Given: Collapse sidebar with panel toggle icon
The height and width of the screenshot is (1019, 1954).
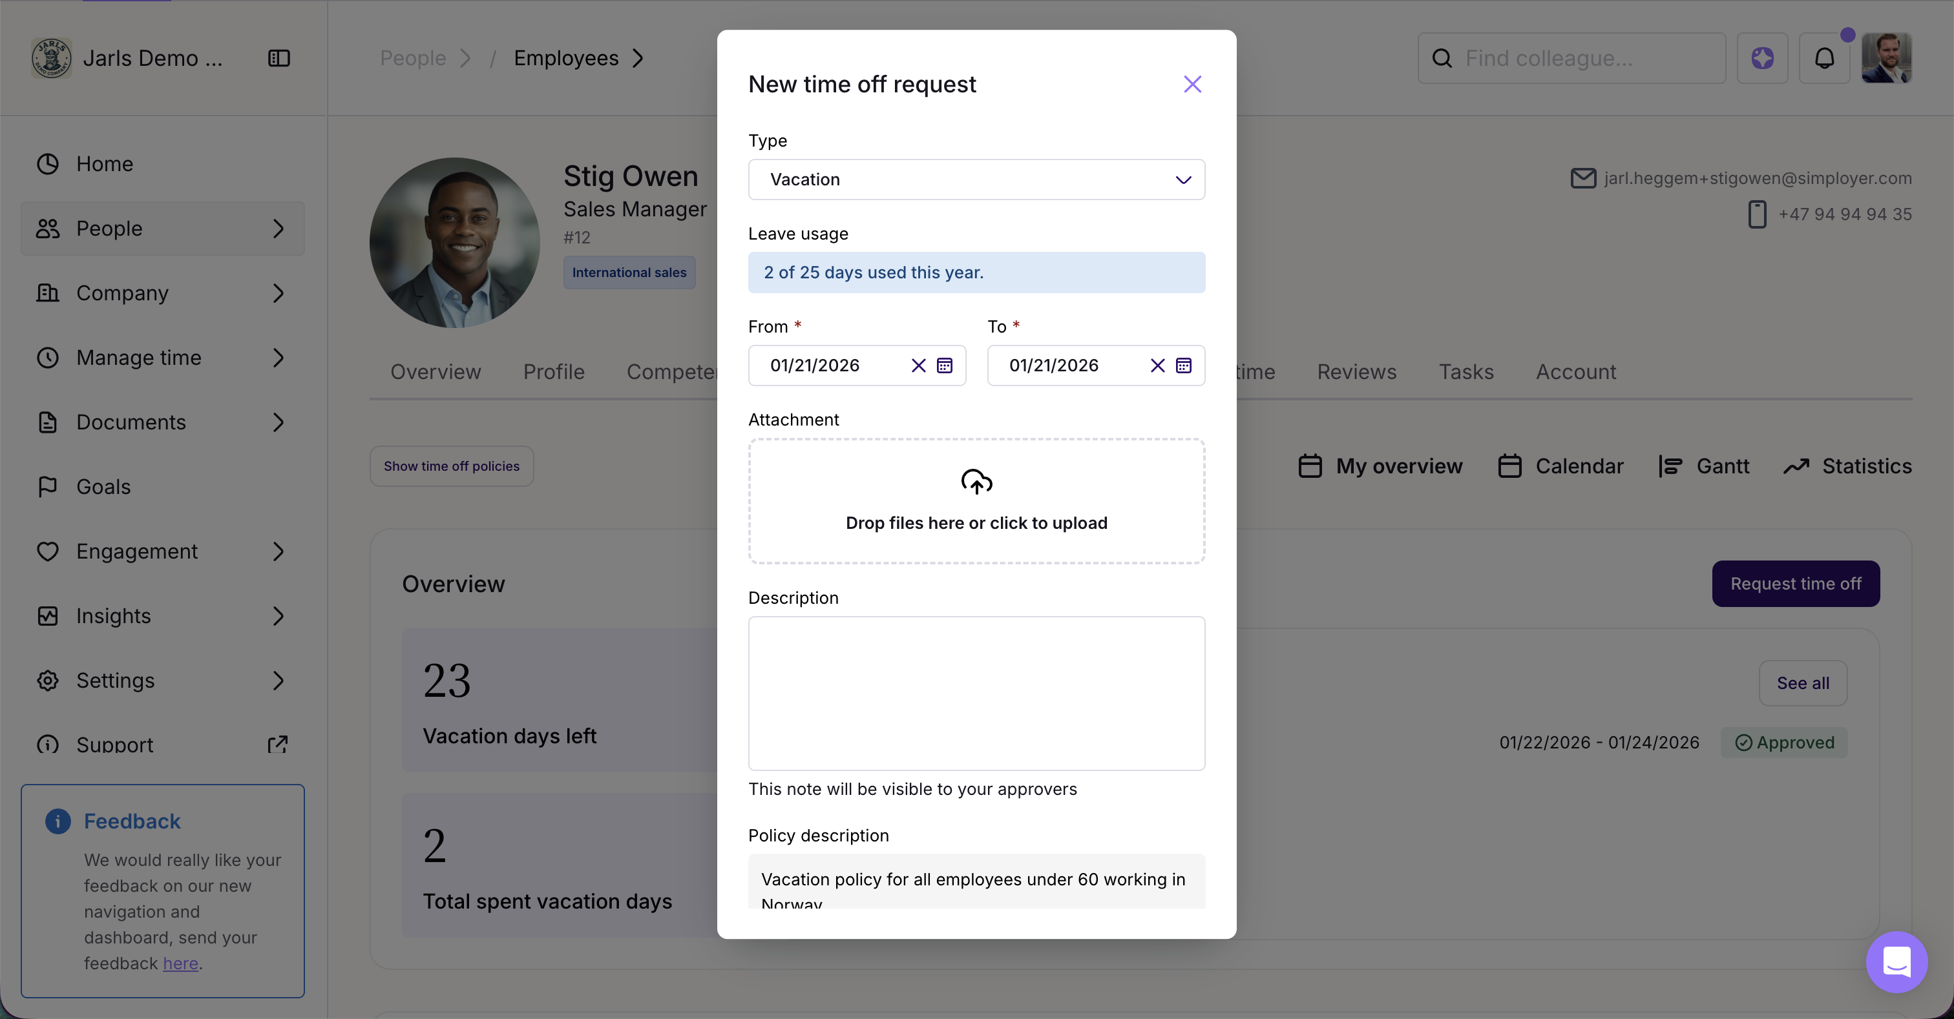Looking at the screenshot, I should point(279,58).
